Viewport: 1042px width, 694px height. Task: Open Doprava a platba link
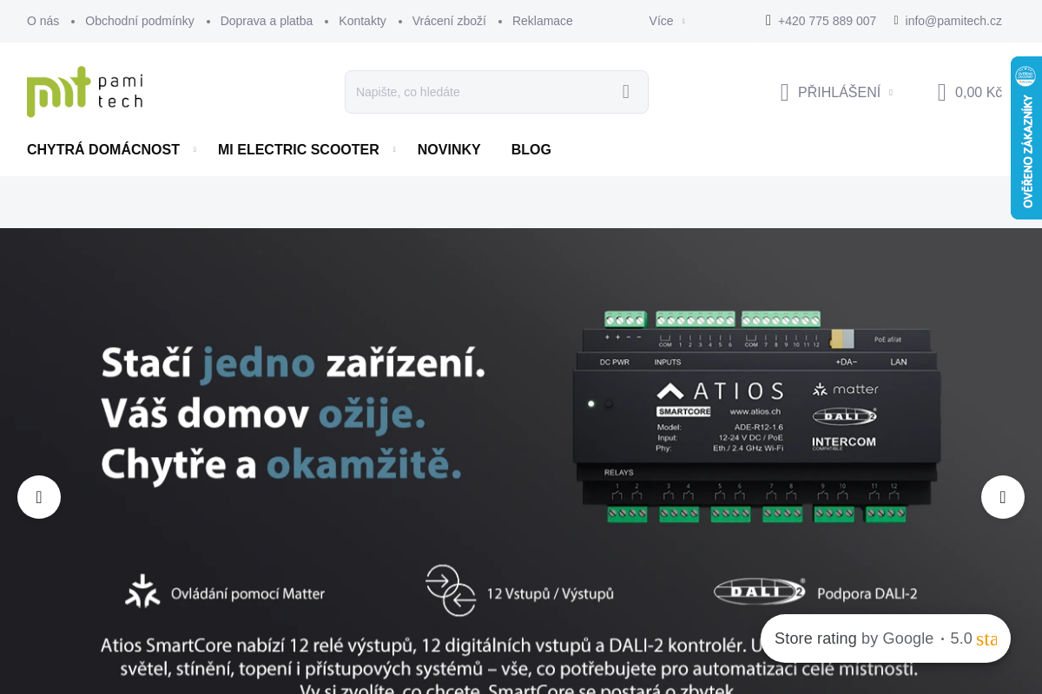click(267, 21)
